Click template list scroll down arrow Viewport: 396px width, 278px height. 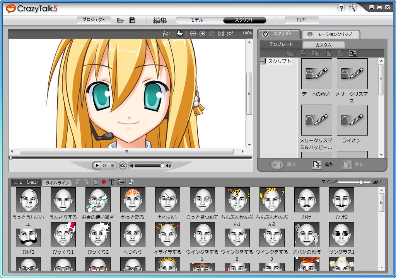pyautogui.click(x=381, y=155)
